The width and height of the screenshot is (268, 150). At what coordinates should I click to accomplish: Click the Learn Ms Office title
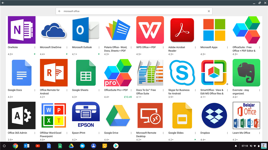click(x=241, y=133)
